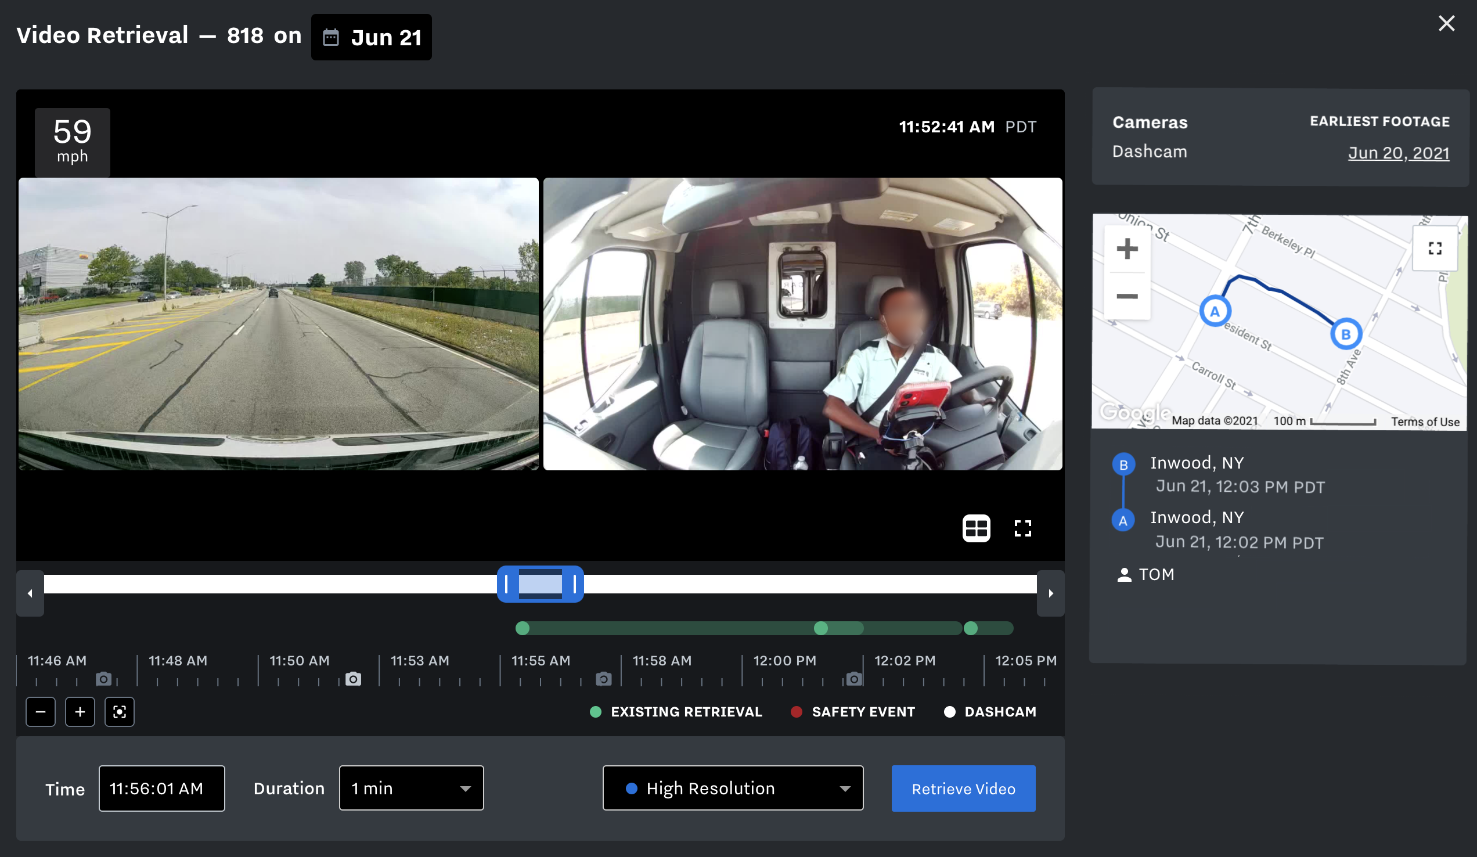Click the timeline recenter crosshair icon
The image size is (1477, 857).
pyautogui.click(x=120, y=712)
